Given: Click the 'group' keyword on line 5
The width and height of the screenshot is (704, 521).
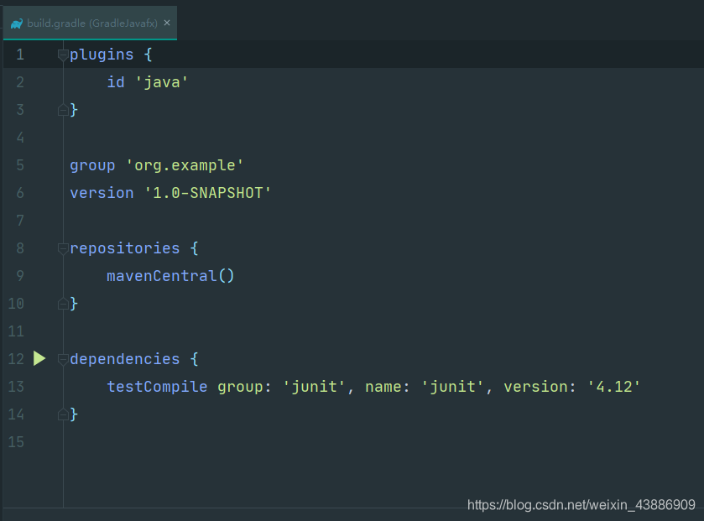Looking at the screenshot, I should [92, 166].
